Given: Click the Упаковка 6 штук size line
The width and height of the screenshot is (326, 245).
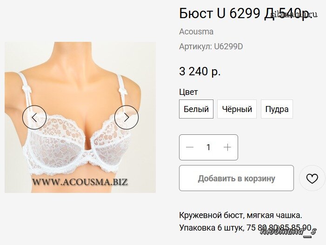Looking at the screenshot, I should point(246,227).
